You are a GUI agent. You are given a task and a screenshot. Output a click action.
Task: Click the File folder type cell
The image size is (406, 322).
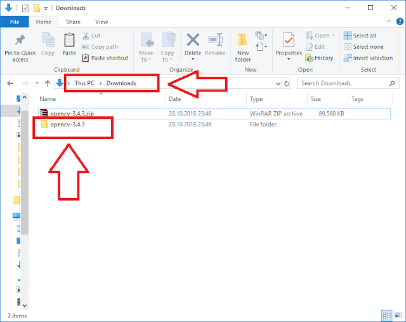263,124
